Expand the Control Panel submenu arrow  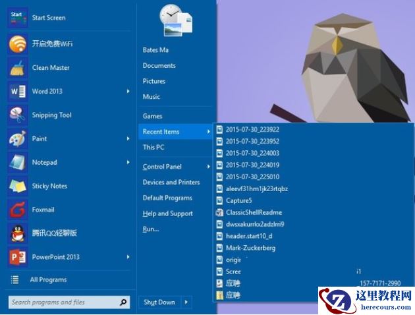click(209, 167)
